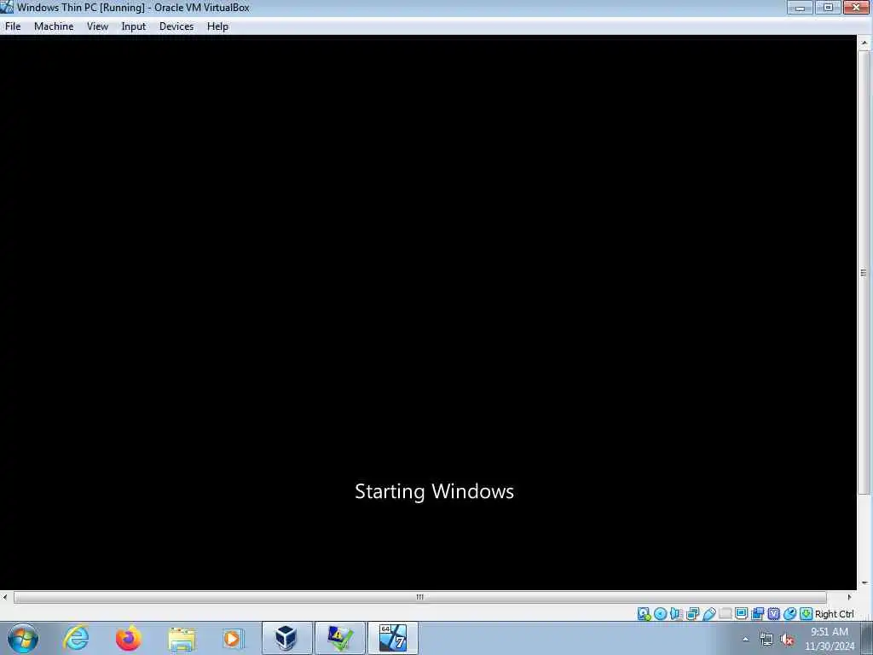Click the horizontal scrollbar left arrow
Image resolution: width=873 pixels, height=655 pixels.
[x=5, y=597]
